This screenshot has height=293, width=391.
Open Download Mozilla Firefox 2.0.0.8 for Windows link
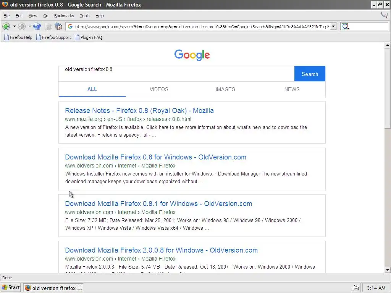[162, 250]
